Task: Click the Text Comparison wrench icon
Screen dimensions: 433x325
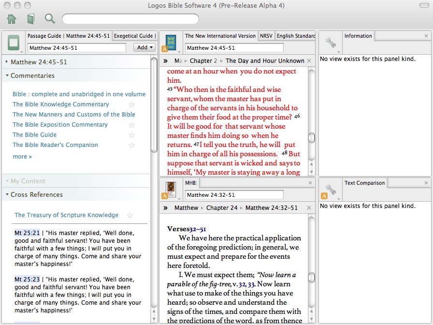Action: coord(331,190)
